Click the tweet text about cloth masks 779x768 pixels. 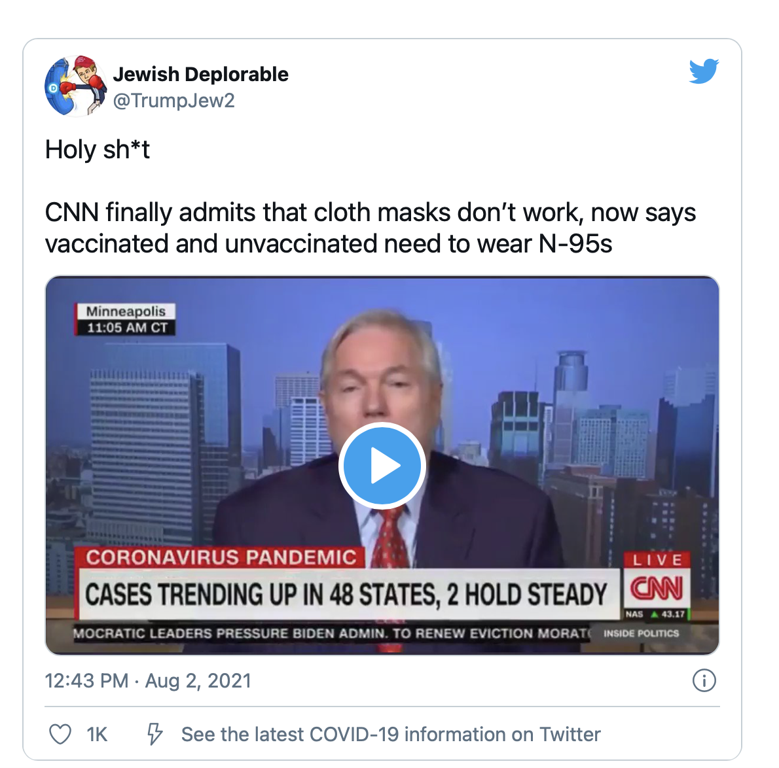click(x=370, y=228)
